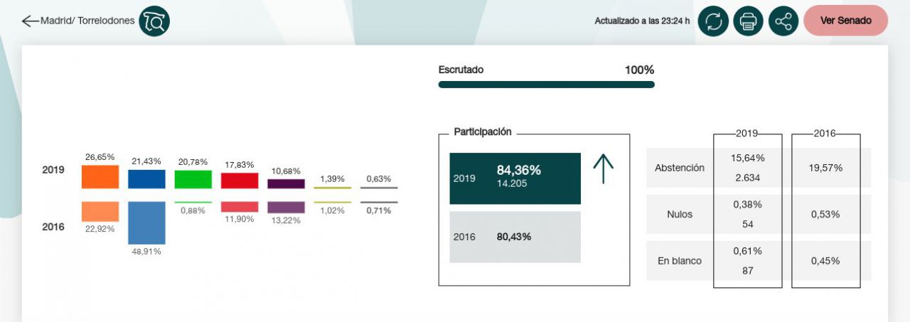The height and width of the screenshot is (322, 910).
Task: Switch to Senado results view
Action: (x=845, y=21)
